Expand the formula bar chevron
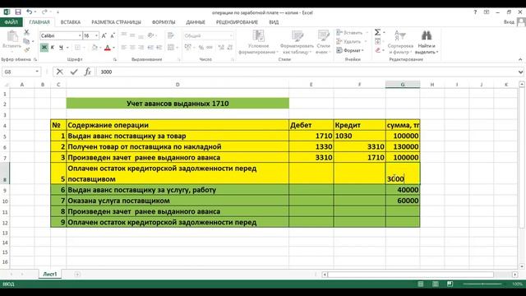526x296 pixels. click(x=520, y=72)
